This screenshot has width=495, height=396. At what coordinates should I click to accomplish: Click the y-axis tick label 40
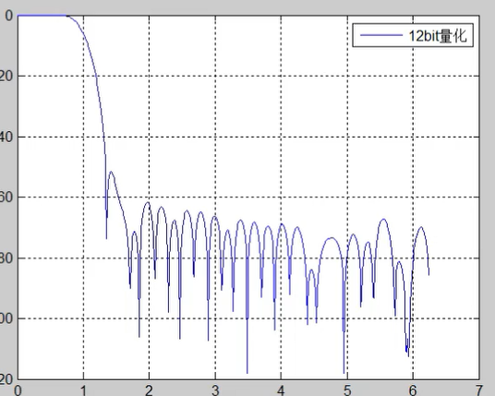pos(6,137)
